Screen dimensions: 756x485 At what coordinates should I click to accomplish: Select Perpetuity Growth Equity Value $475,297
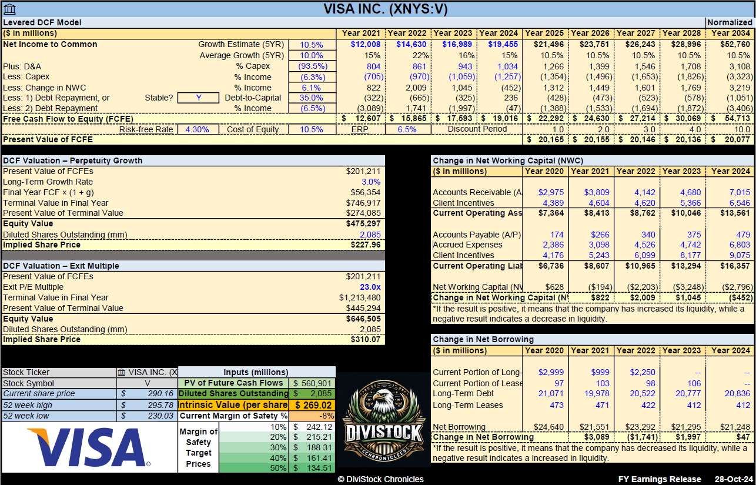click(x=363, y=223)
